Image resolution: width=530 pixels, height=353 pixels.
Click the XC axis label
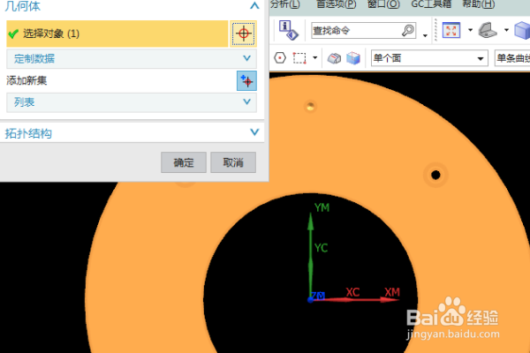click(352, 292)
